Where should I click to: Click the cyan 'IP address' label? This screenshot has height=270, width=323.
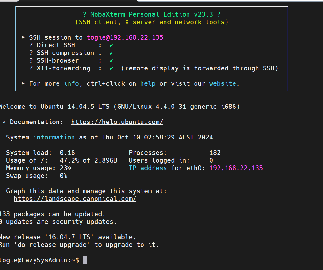click(x=148, y=168)
